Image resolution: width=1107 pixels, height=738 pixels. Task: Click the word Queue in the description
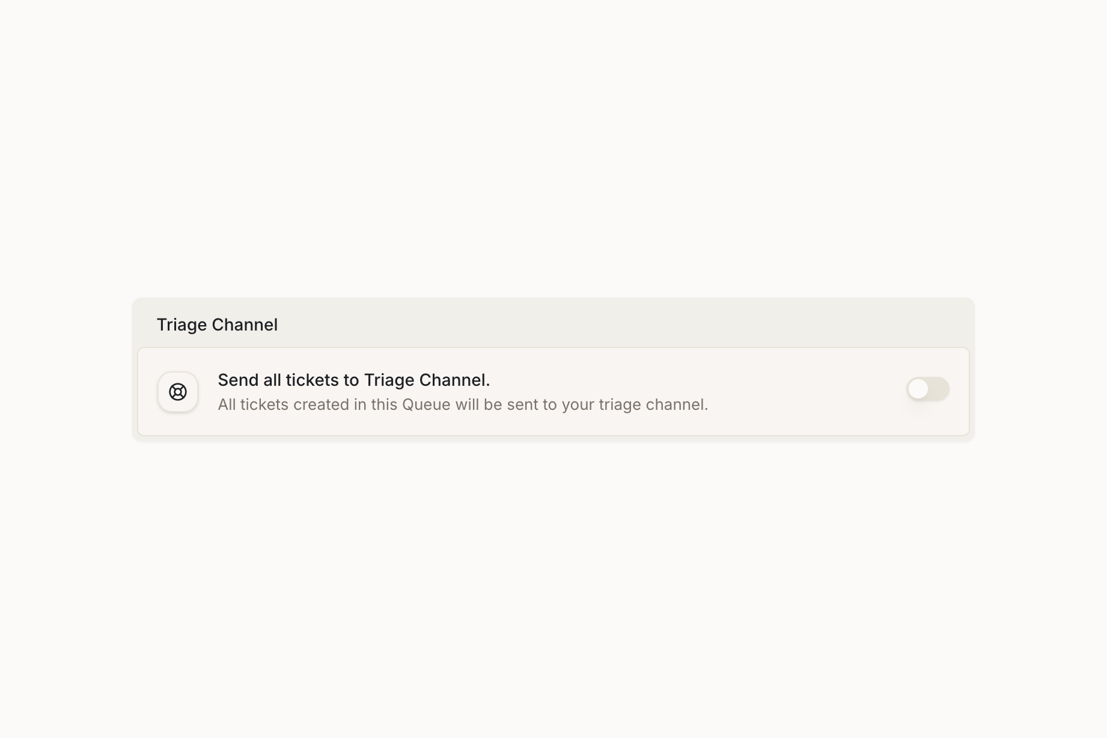click(426, 404)
